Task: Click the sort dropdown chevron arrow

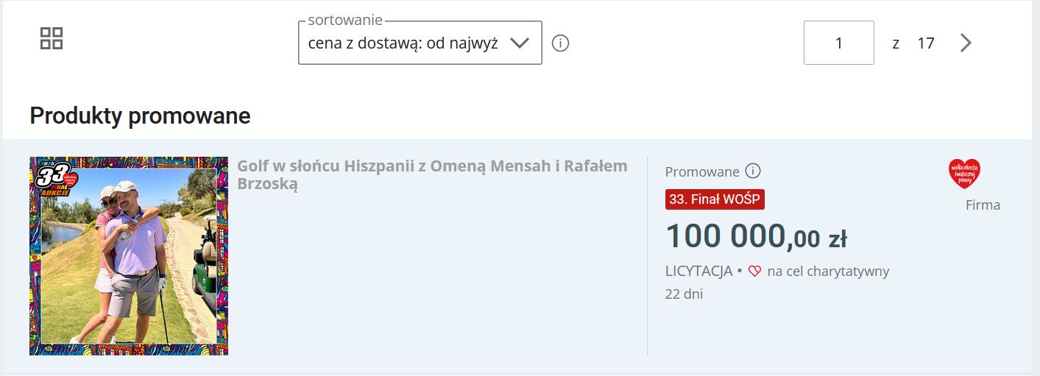Action: point(520,43)
